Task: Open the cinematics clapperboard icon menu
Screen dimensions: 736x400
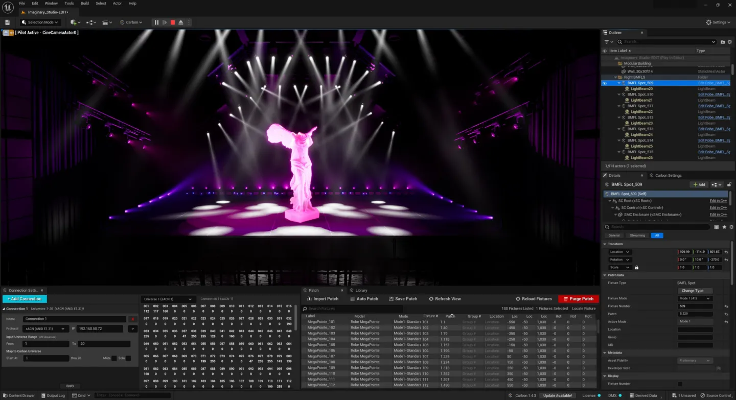Action: click(107, 22)
